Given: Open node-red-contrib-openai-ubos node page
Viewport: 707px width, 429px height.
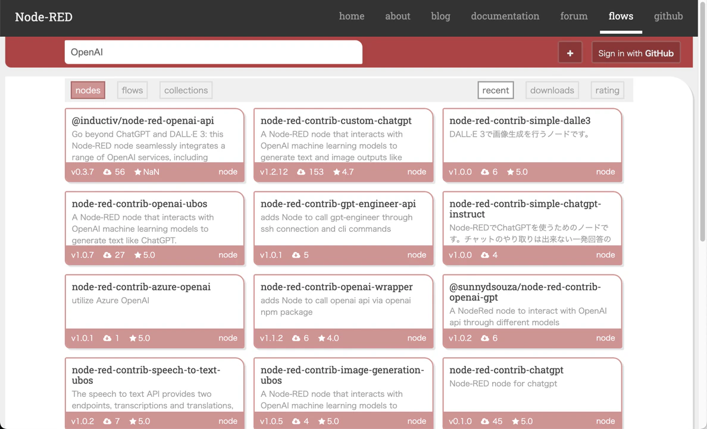Looking at the screenshot, I should click(x=139, y=203).
